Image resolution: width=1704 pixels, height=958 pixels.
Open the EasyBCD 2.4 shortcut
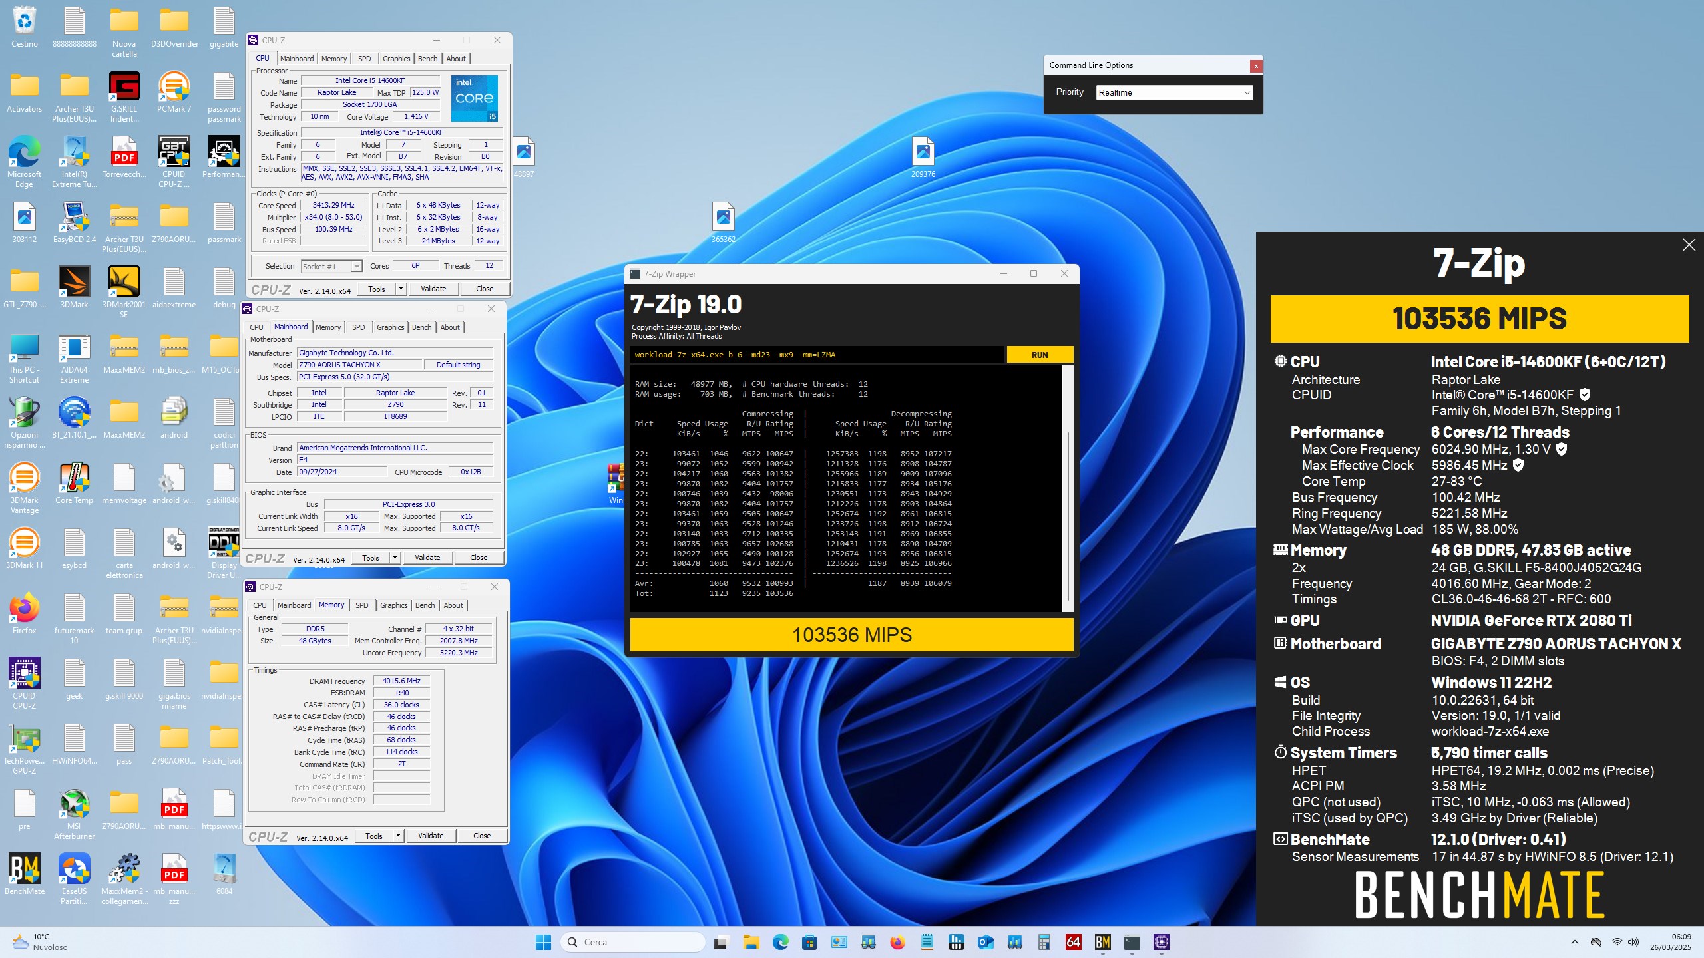75,224
